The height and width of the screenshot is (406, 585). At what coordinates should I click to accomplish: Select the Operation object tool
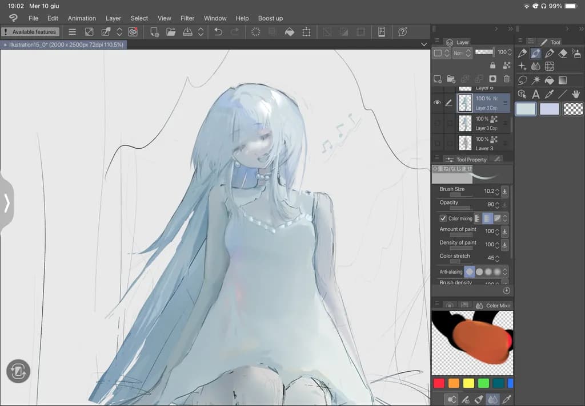pyautogui.click(x=522, y=94)
